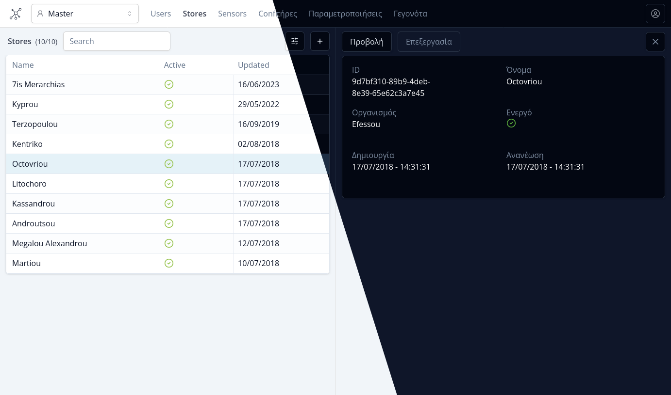
Task: Click the network logo icon
Action: 16,14
